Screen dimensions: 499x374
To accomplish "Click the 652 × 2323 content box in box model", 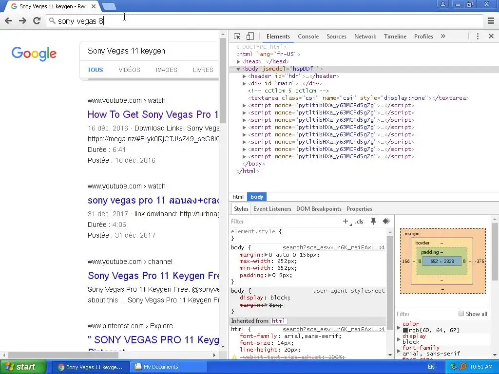I will pos(441,262).
